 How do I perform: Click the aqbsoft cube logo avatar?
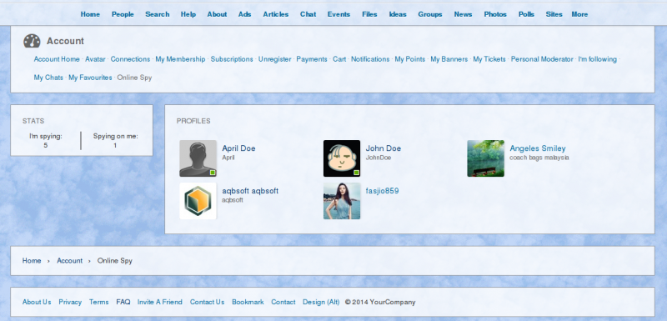coord(198,201)
